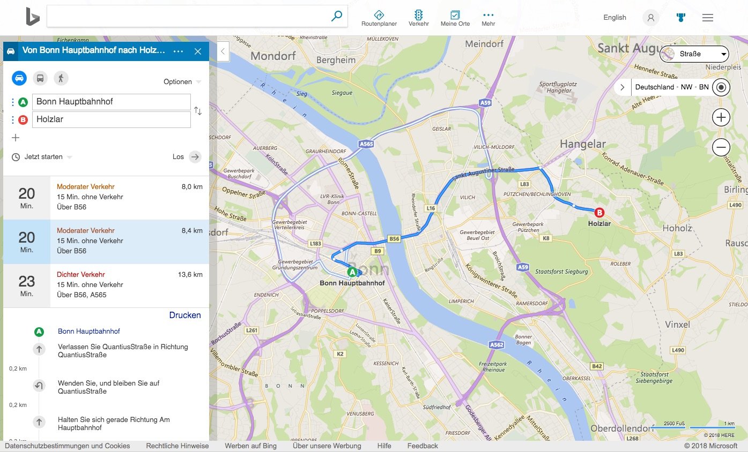Image resolution: width=748 pixels, height=452 pixels.
Task: Open the Mehr menu
Action: (488, 18)
